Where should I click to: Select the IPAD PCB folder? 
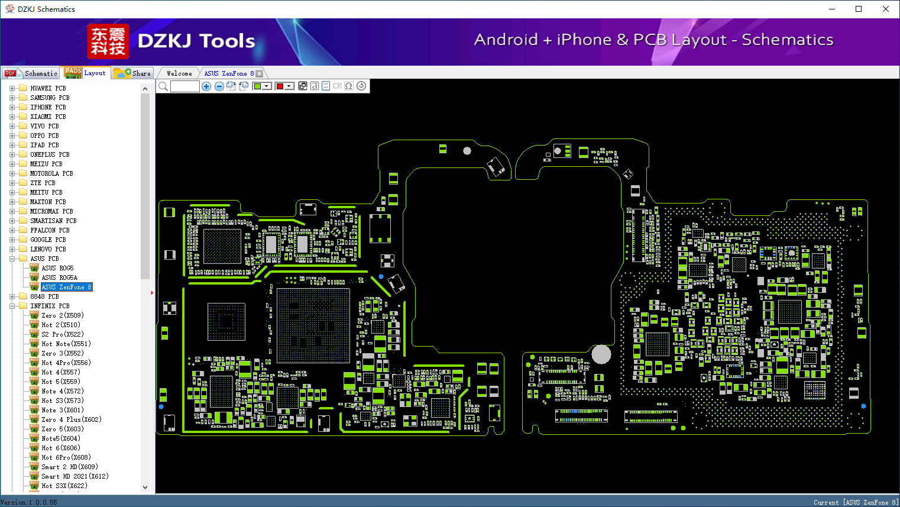(44, 145)
